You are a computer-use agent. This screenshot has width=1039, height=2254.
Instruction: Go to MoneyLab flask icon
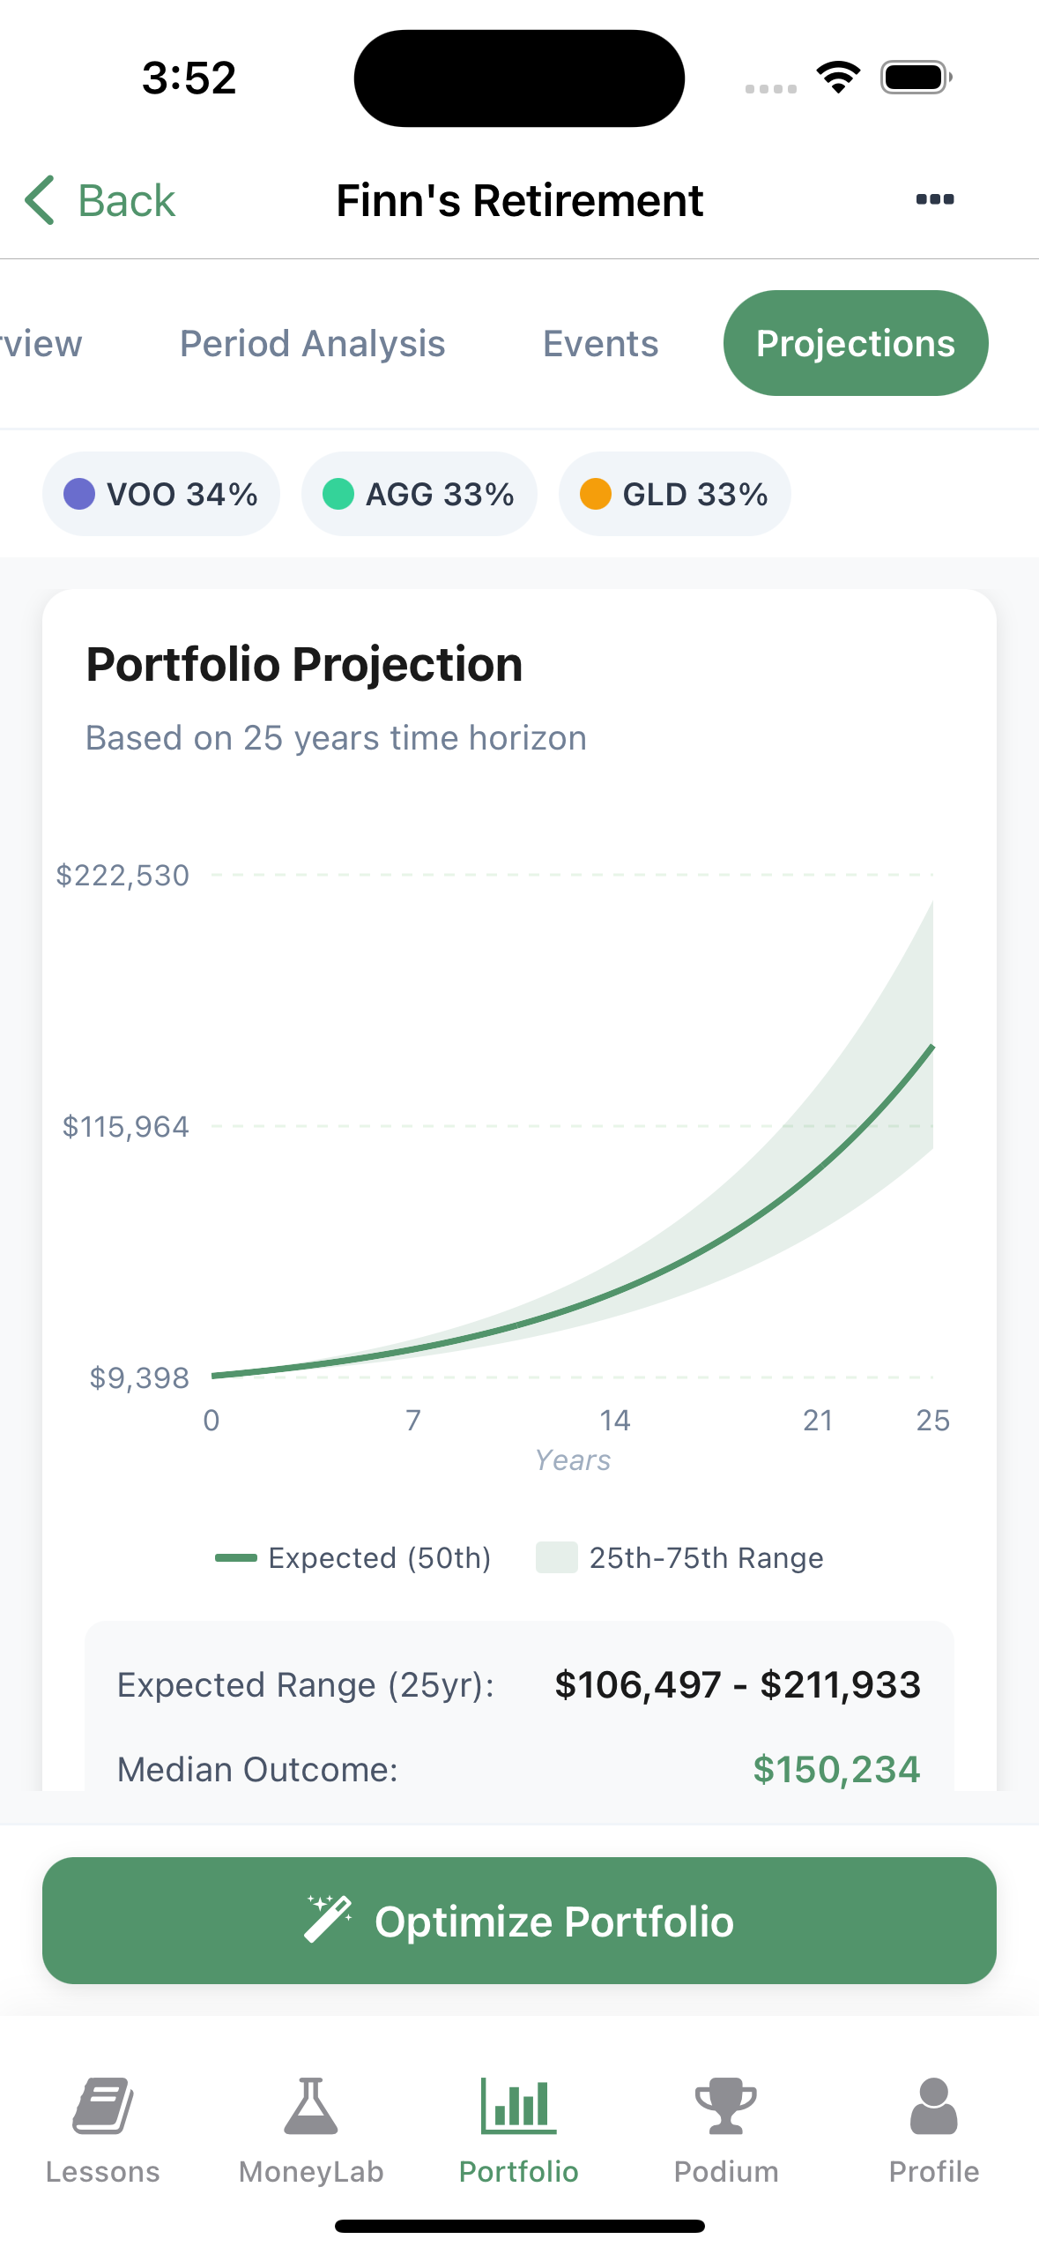pyautogui.click(x=311, y=2106)
